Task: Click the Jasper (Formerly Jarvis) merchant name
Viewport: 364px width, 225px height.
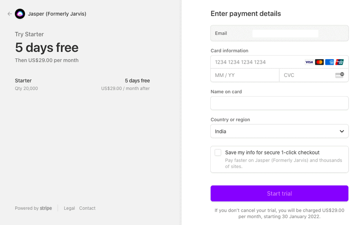Action: 57,14
